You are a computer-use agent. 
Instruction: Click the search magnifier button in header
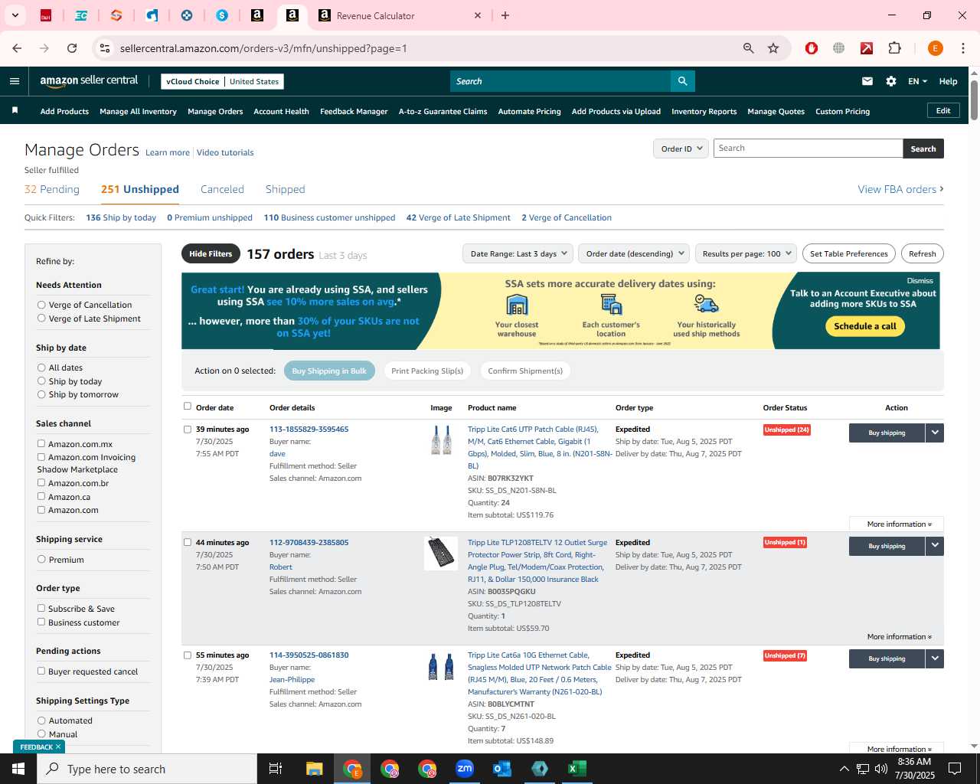pyautogui.click(x=682, y=81)
